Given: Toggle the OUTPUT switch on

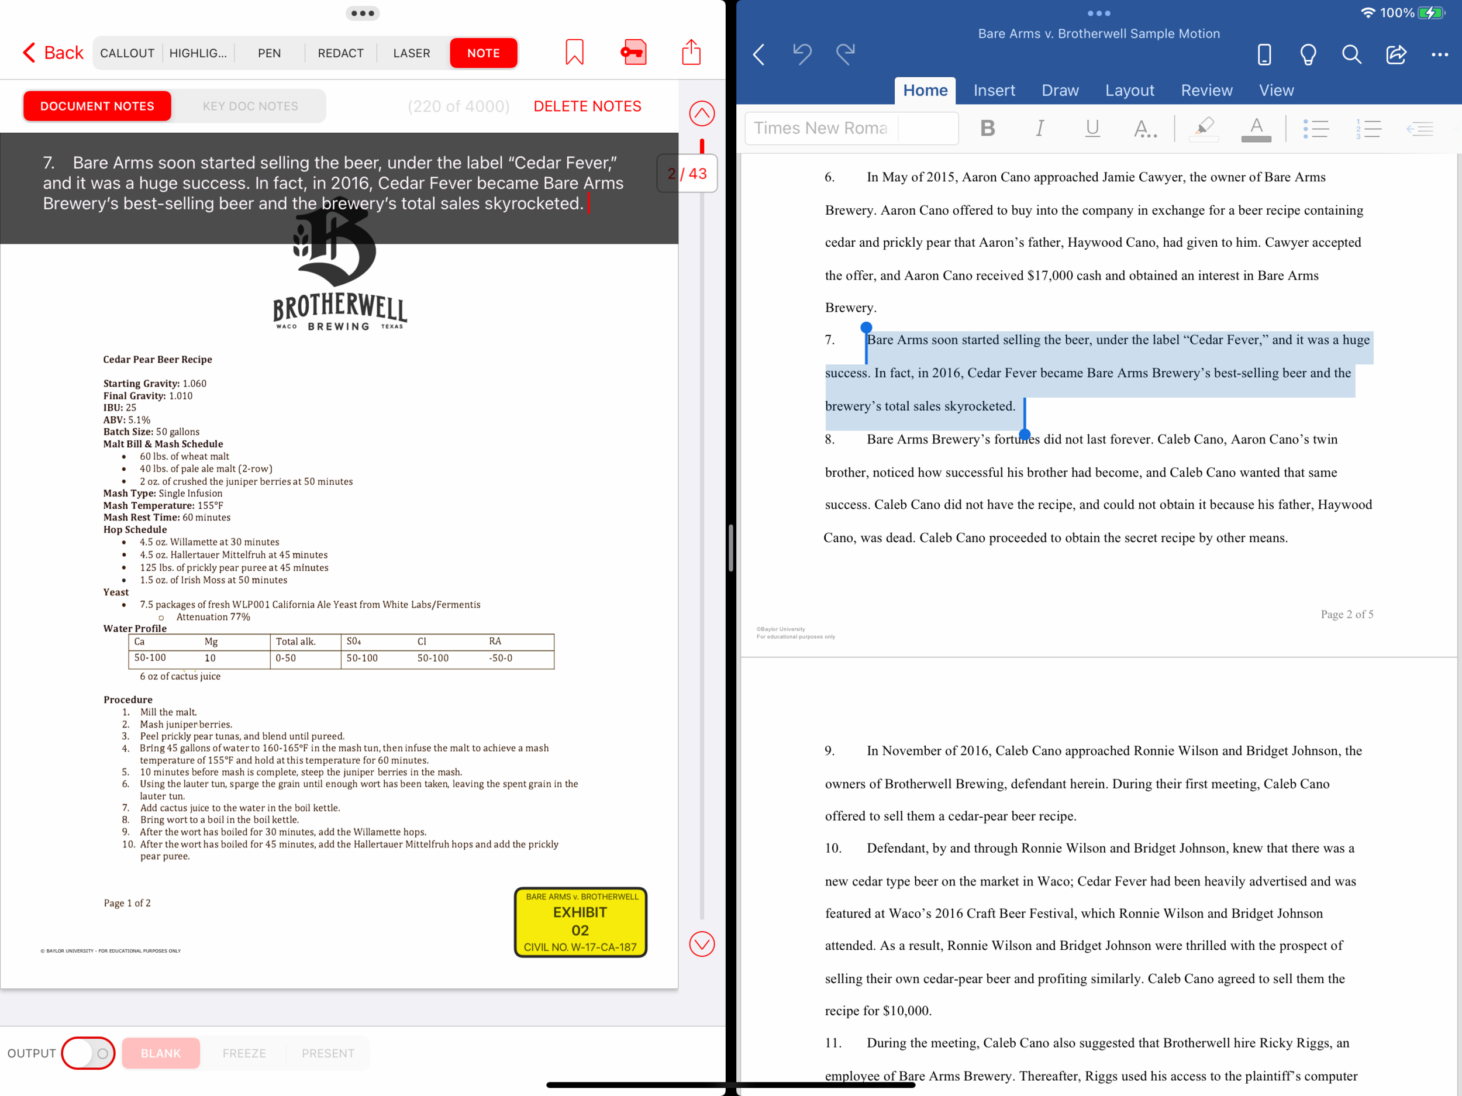Looking at the screenshot, I should (x=88, y=1053).
